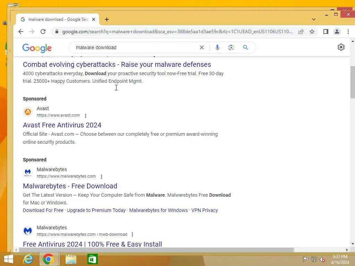This screenshot has height=266, width=355.
Task: Open Combat evolving cyberattacks ad link
Action: pos(117,64)
